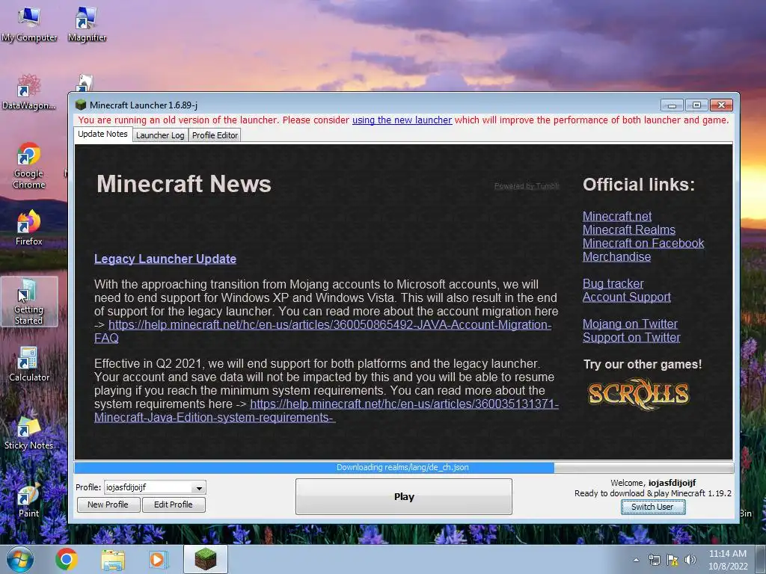This screenshot has width=766, height=574.
Task: Launch Firefox from the desktop
Action: click(29, 228)
